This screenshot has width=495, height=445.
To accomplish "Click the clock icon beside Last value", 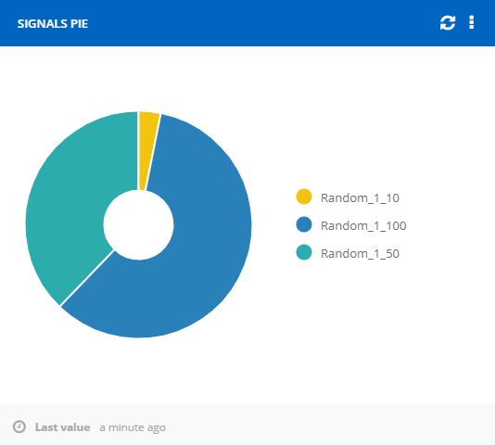I will point(19,426).
